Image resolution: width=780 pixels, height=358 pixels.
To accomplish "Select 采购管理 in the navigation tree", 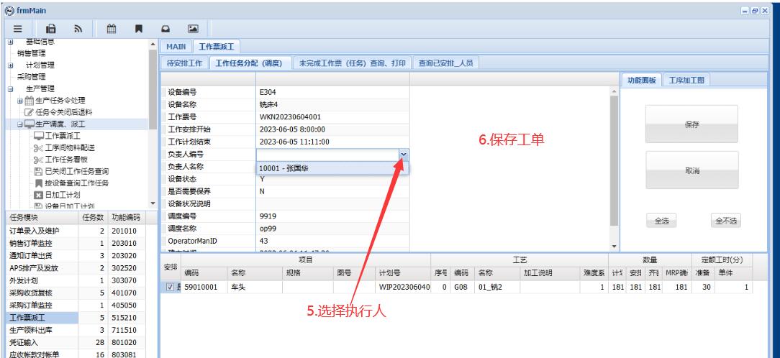I will 32,77.
